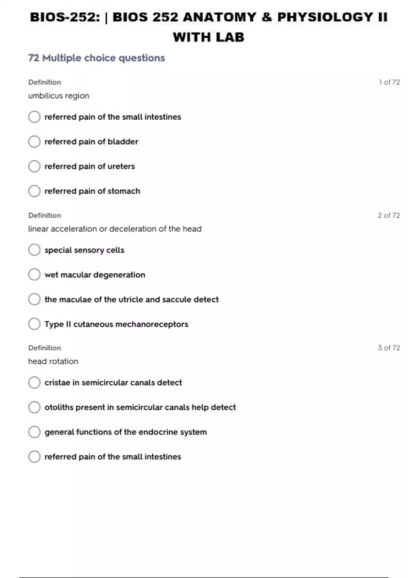Click the 'umbilicus region' definition text

[x=58, y=96]
